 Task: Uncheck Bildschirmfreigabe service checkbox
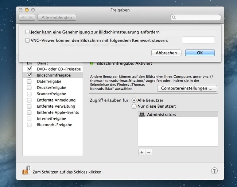pyautogui.click(x=29, y=75)
